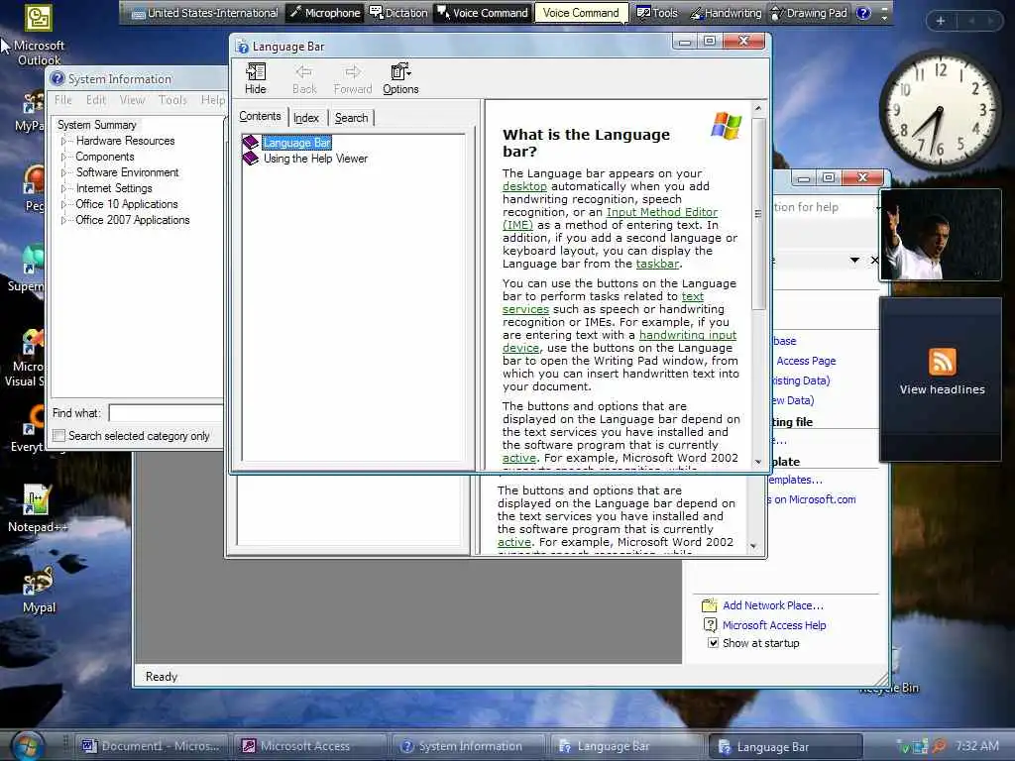Click the Windows Start orb
Image resolution: width=1015 pixels, height=761 pixels.
coord(27,745)
